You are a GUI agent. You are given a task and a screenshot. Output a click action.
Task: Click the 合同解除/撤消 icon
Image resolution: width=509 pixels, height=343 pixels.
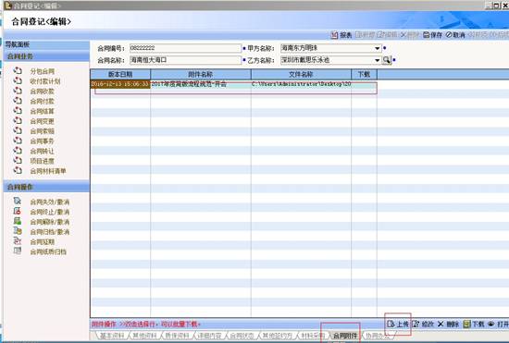click(18, 222)
